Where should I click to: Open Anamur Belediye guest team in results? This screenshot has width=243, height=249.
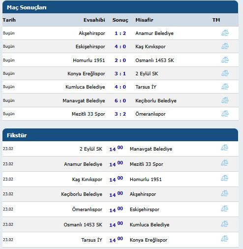(154, 33)
